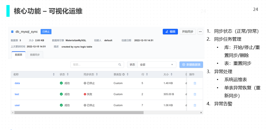Image resolution: width=268 pixels, height=130 pixels.
Task: Click the database icon next to db_mysql_sync
Action: point(12,32)
